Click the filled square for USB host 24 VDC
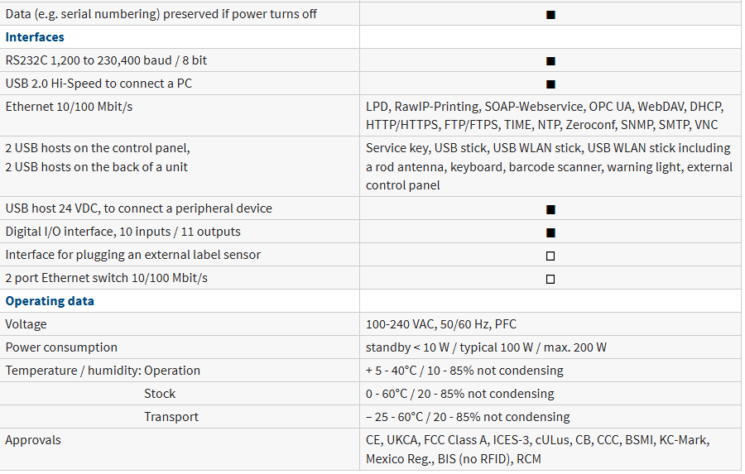This screenshot has height=474, width=745. click(x=550, y=209)
